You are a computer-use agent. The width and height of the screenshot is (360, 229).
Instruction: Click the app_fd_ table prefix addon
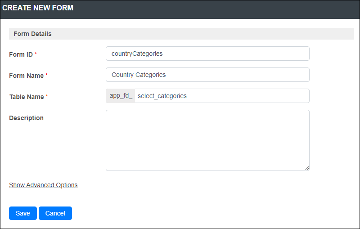pos(121,96)
